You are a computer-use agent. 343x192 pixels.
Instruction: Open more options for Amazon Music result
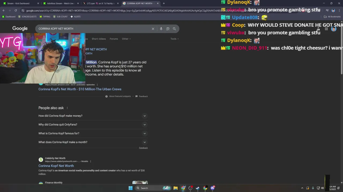97,85
